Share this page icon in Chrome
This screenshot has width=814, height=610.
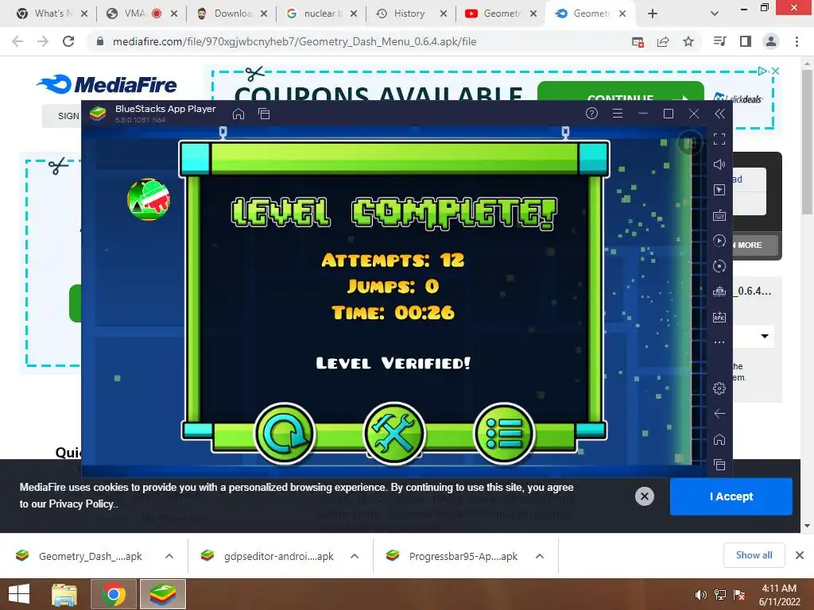663,41
